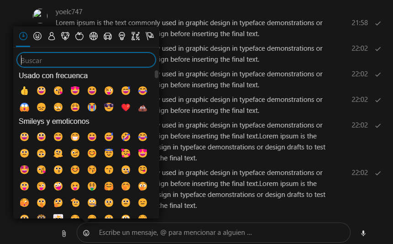393x244 pixels.
Task: Switch to the smileys emoji category tab
Action: coord(37,36)
